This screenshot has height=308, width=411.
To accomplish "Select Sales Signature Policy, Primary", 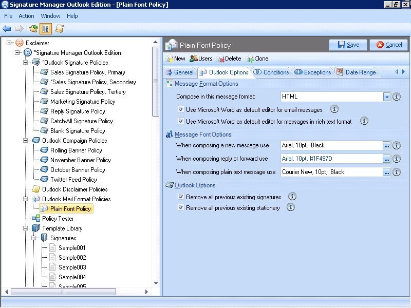I will (87, 72).
